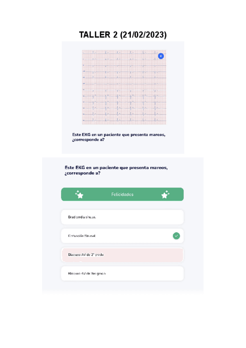Click green checkmark beside Disfunción Sinusal
The height and width of the screenshot is (348, 246).
[x=176, y=236]
